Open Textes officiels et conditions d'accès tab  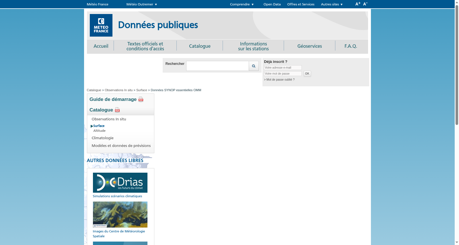click(x=145, y=46)
